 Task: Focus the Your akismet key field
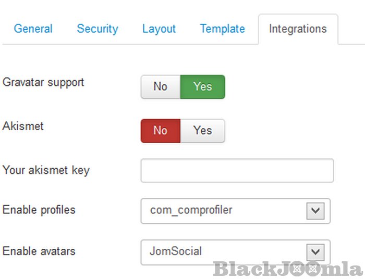pyautogui.click(x=237, y=171)
